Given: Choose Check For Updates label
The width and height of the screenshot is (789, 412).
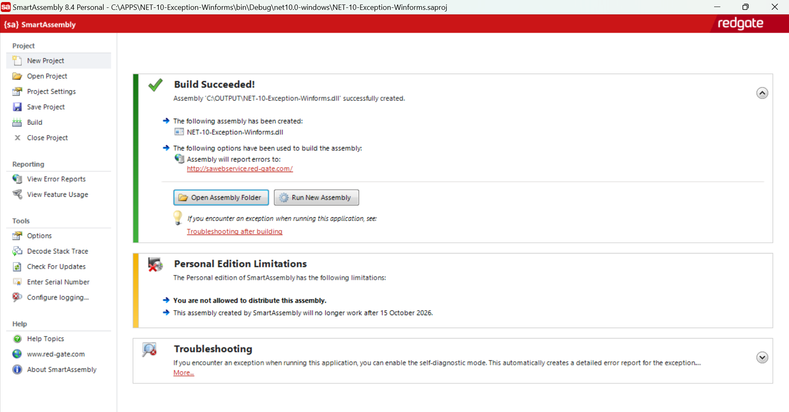Looking at the screenshot, I should [x=56, y=267].
